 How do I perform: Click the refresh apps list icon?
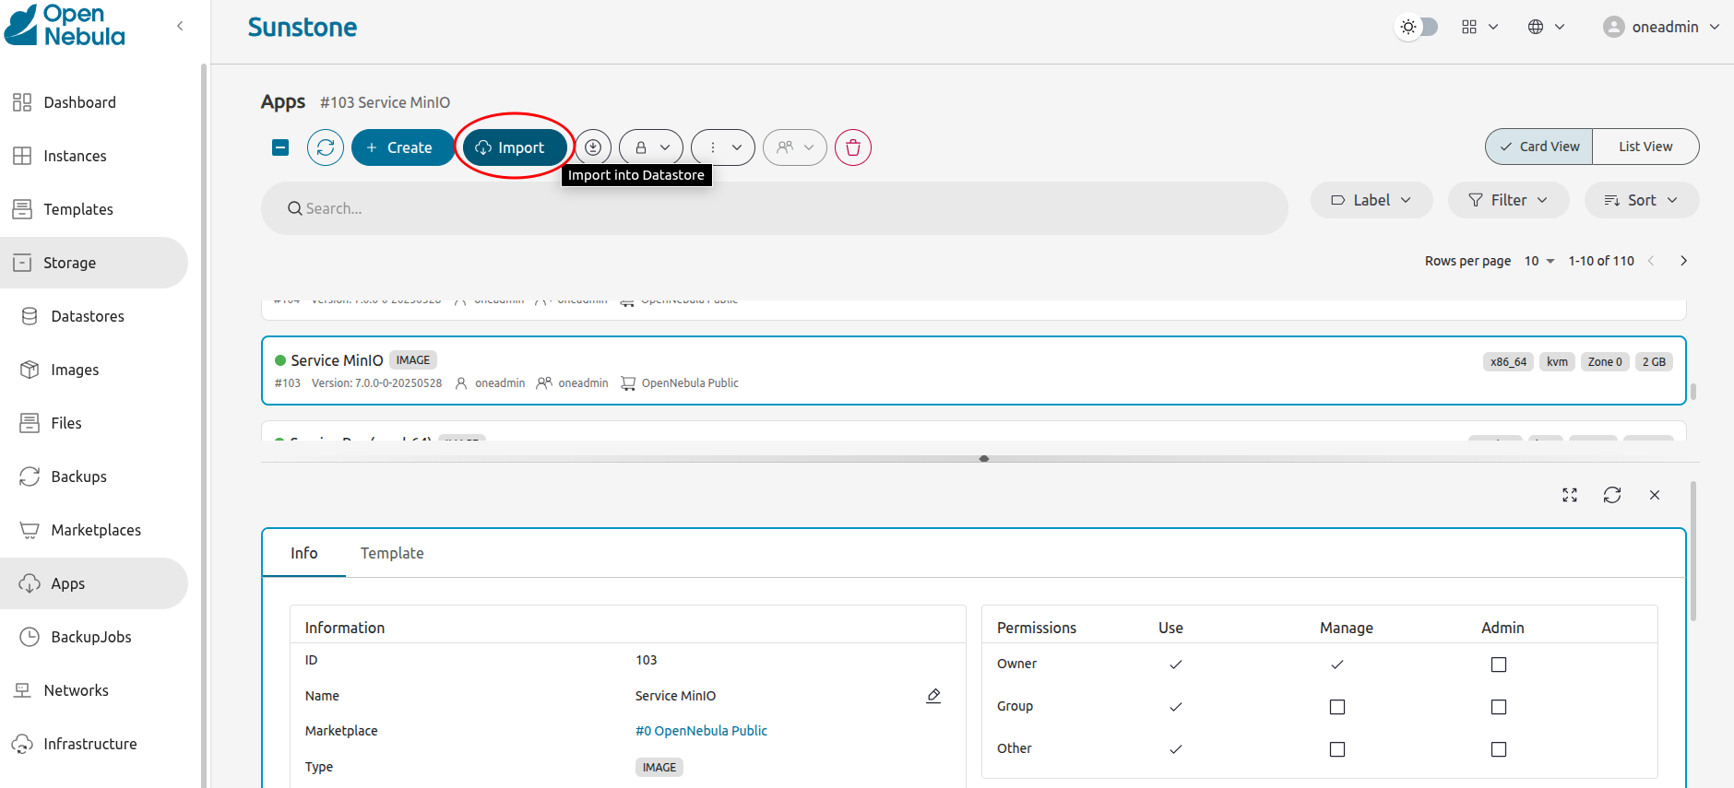coord(326,147)
